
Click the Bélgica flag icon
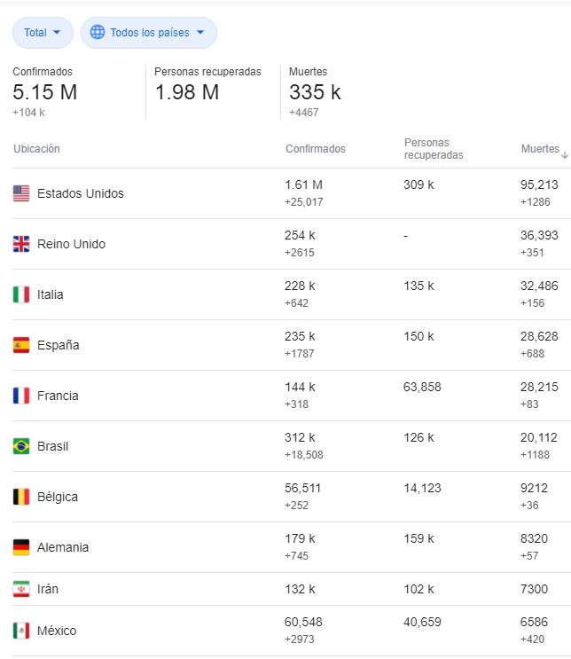click(x=21, y=497)
